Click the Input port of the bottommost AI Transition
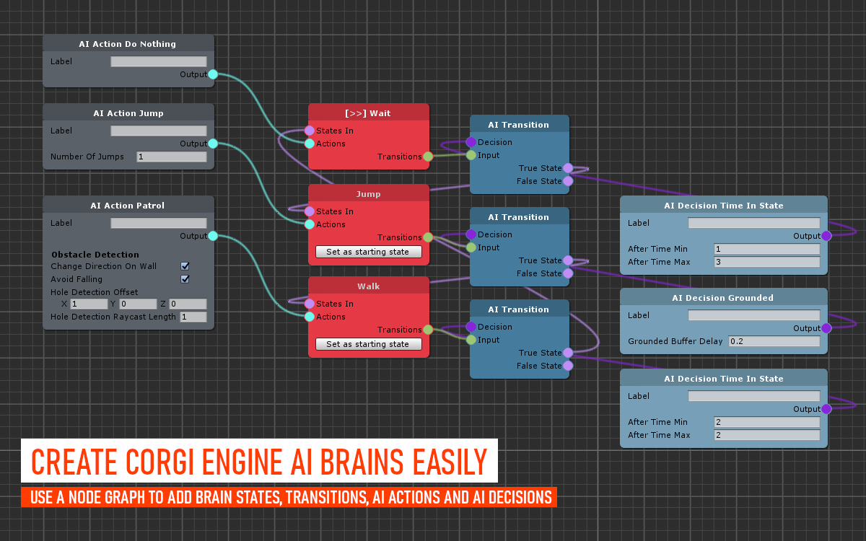866x541 pixels. click(471, 340)
